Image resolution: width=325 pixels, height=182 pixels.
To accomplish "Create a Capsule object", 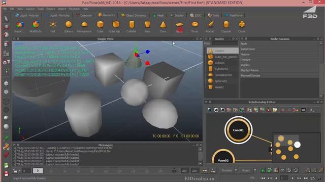I will tap(226, 27).
